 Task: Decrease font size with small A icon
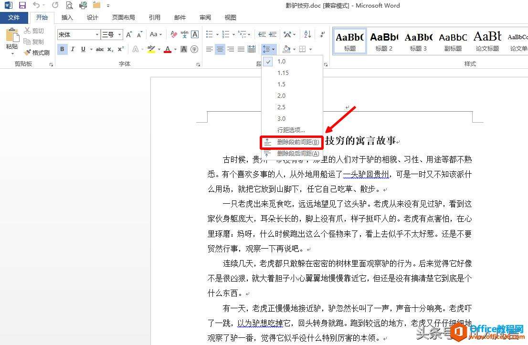pos(140,34)
